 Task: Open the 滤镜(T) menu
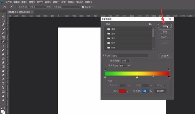point(56,2)
